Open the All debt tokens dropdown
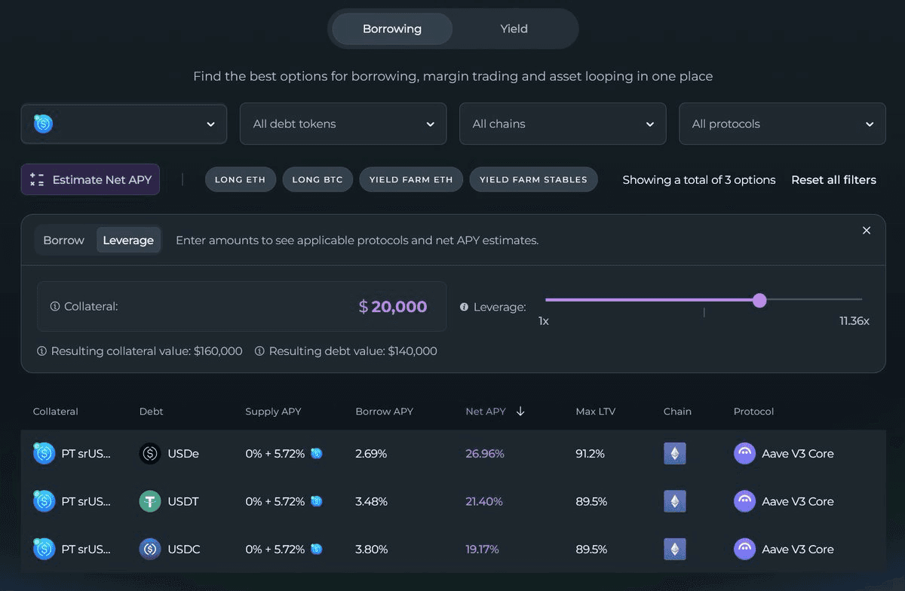The height and width of the screenshot is (591, 905). [x=343, y=124]
